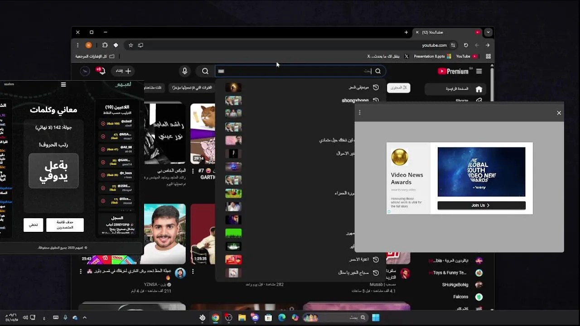The image size is (580, 326).
Task: Open Chrome from the Windows taskbar
Action: tap(216, 318)
